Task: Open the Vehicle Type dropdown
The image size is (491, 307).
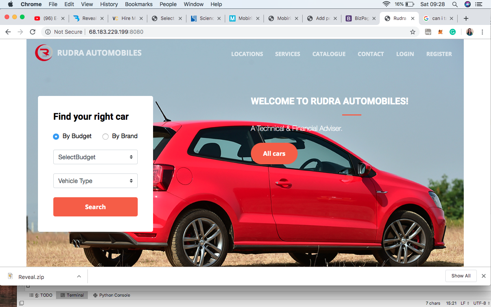Action: tap(96, 181)
